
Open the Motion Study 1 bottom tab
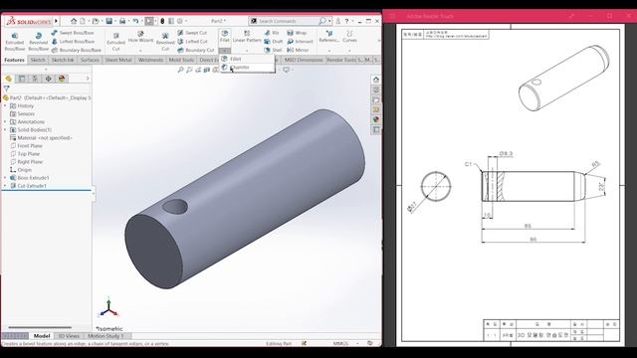click(106, 336)
